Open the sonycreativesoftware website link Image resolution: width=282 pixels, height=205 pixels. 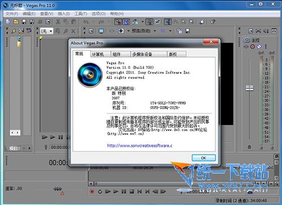coord(139,146)
